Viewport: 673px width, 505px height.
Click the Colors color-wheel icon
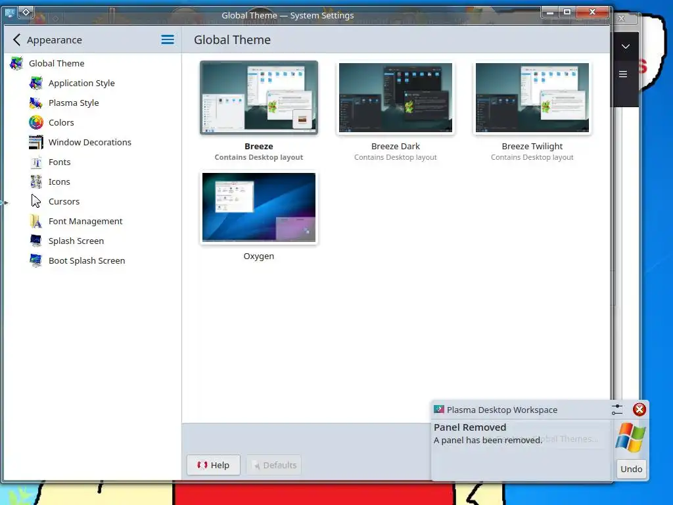[x=36, y=122]
